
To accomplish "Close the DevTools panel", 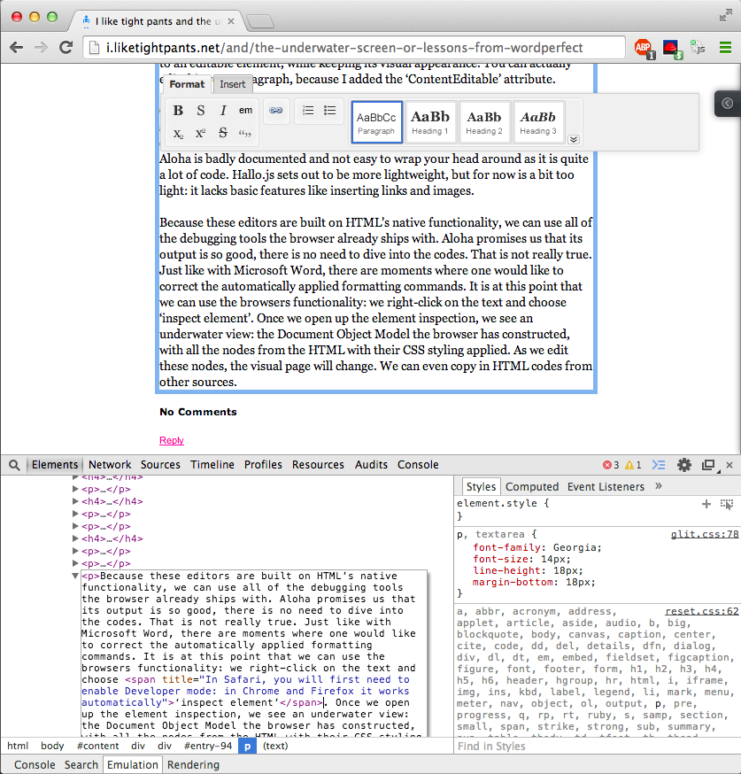I will pos(729,465).
